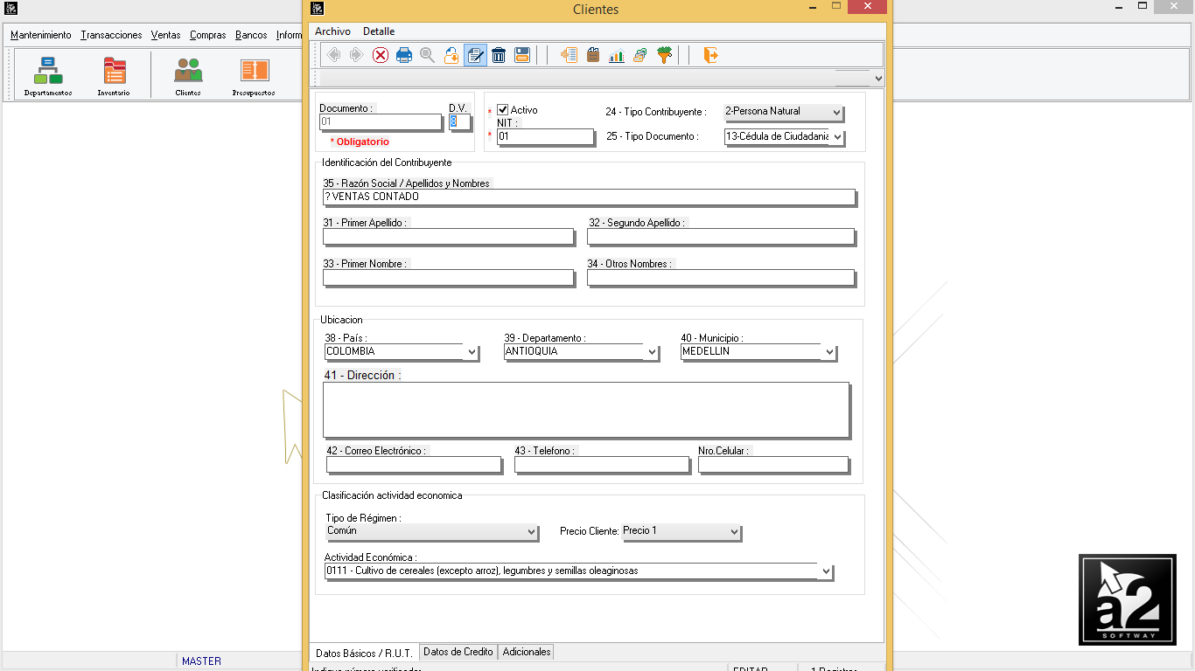This screenshot has height=671, width=1195.
Task: Click the Dirección text area
Action: click(586, 409)
